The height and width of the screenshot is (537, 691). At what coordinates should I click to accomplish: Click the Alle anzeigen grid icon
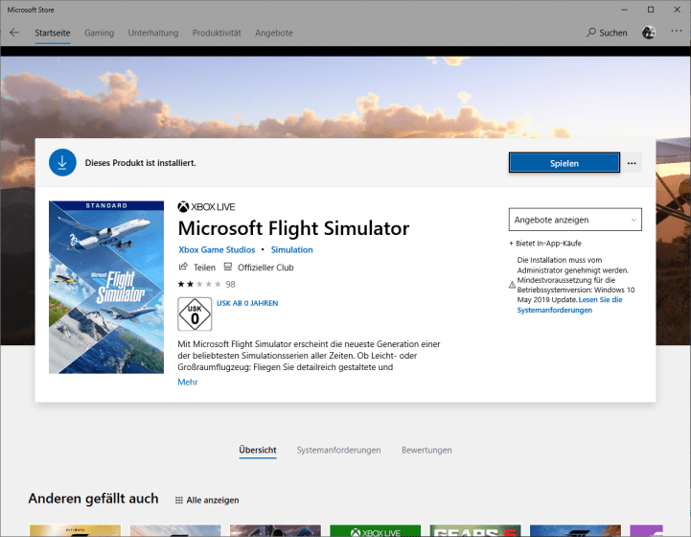tap(179, 500)
